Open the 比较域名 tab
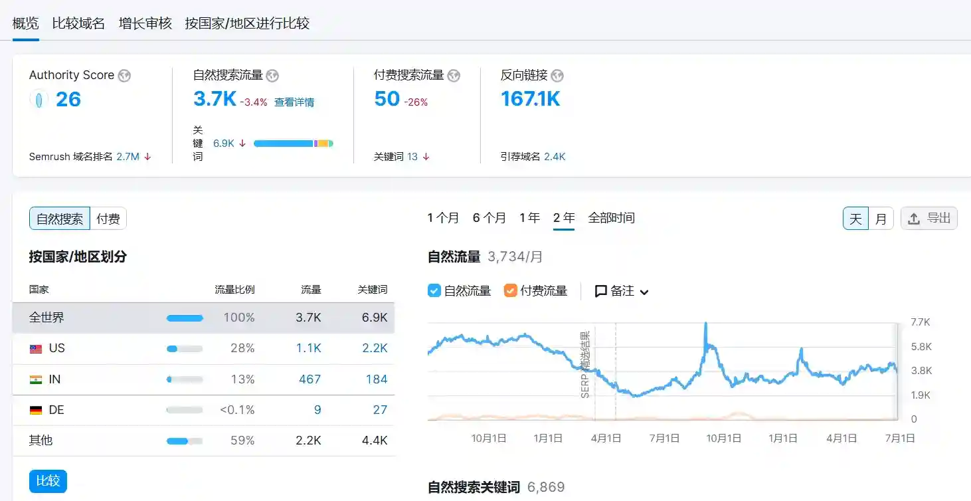The height and width of the screenshot is (501, 971). pos(78,23)
